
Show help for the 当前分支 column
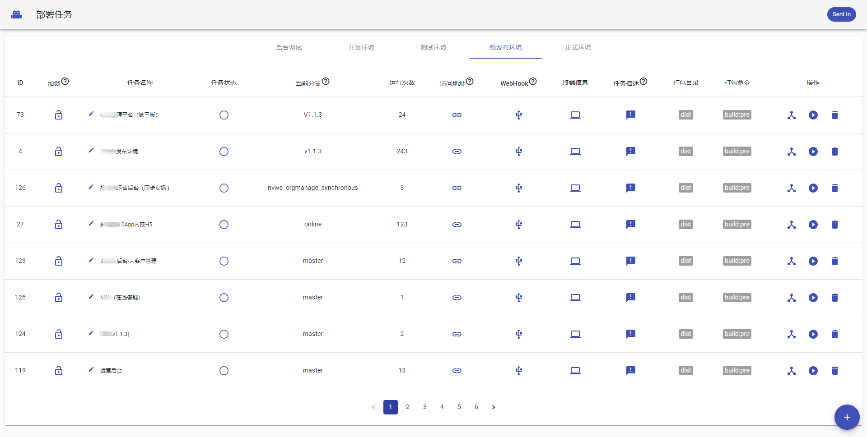(326, 81)
